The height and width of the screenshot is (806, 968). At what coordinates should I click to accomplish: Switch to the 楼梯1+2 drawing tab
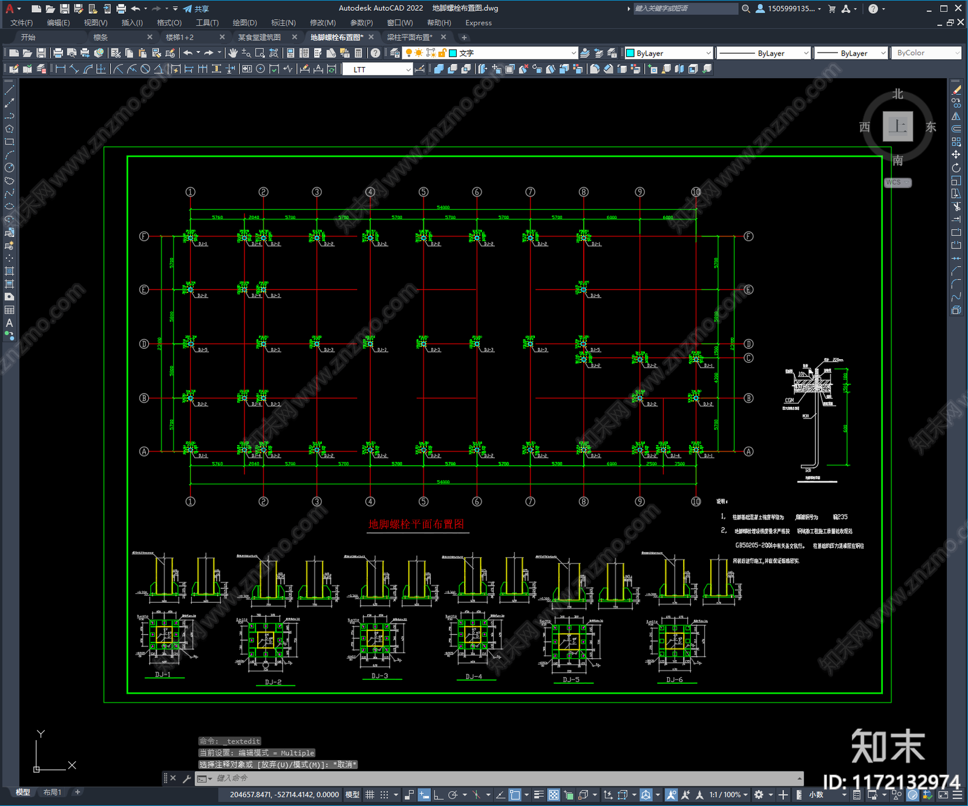[180, 37]
